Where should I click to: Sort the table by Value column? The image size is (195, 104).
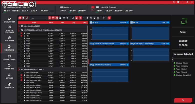coord(51,23)
